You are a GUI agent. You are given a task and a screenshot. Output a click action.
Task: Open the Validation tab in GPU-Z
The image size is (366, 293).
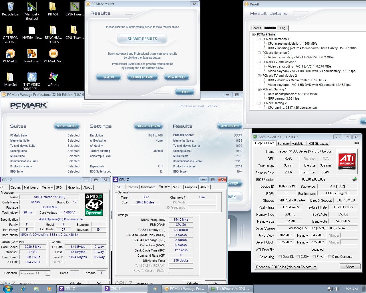coord(299,144)
